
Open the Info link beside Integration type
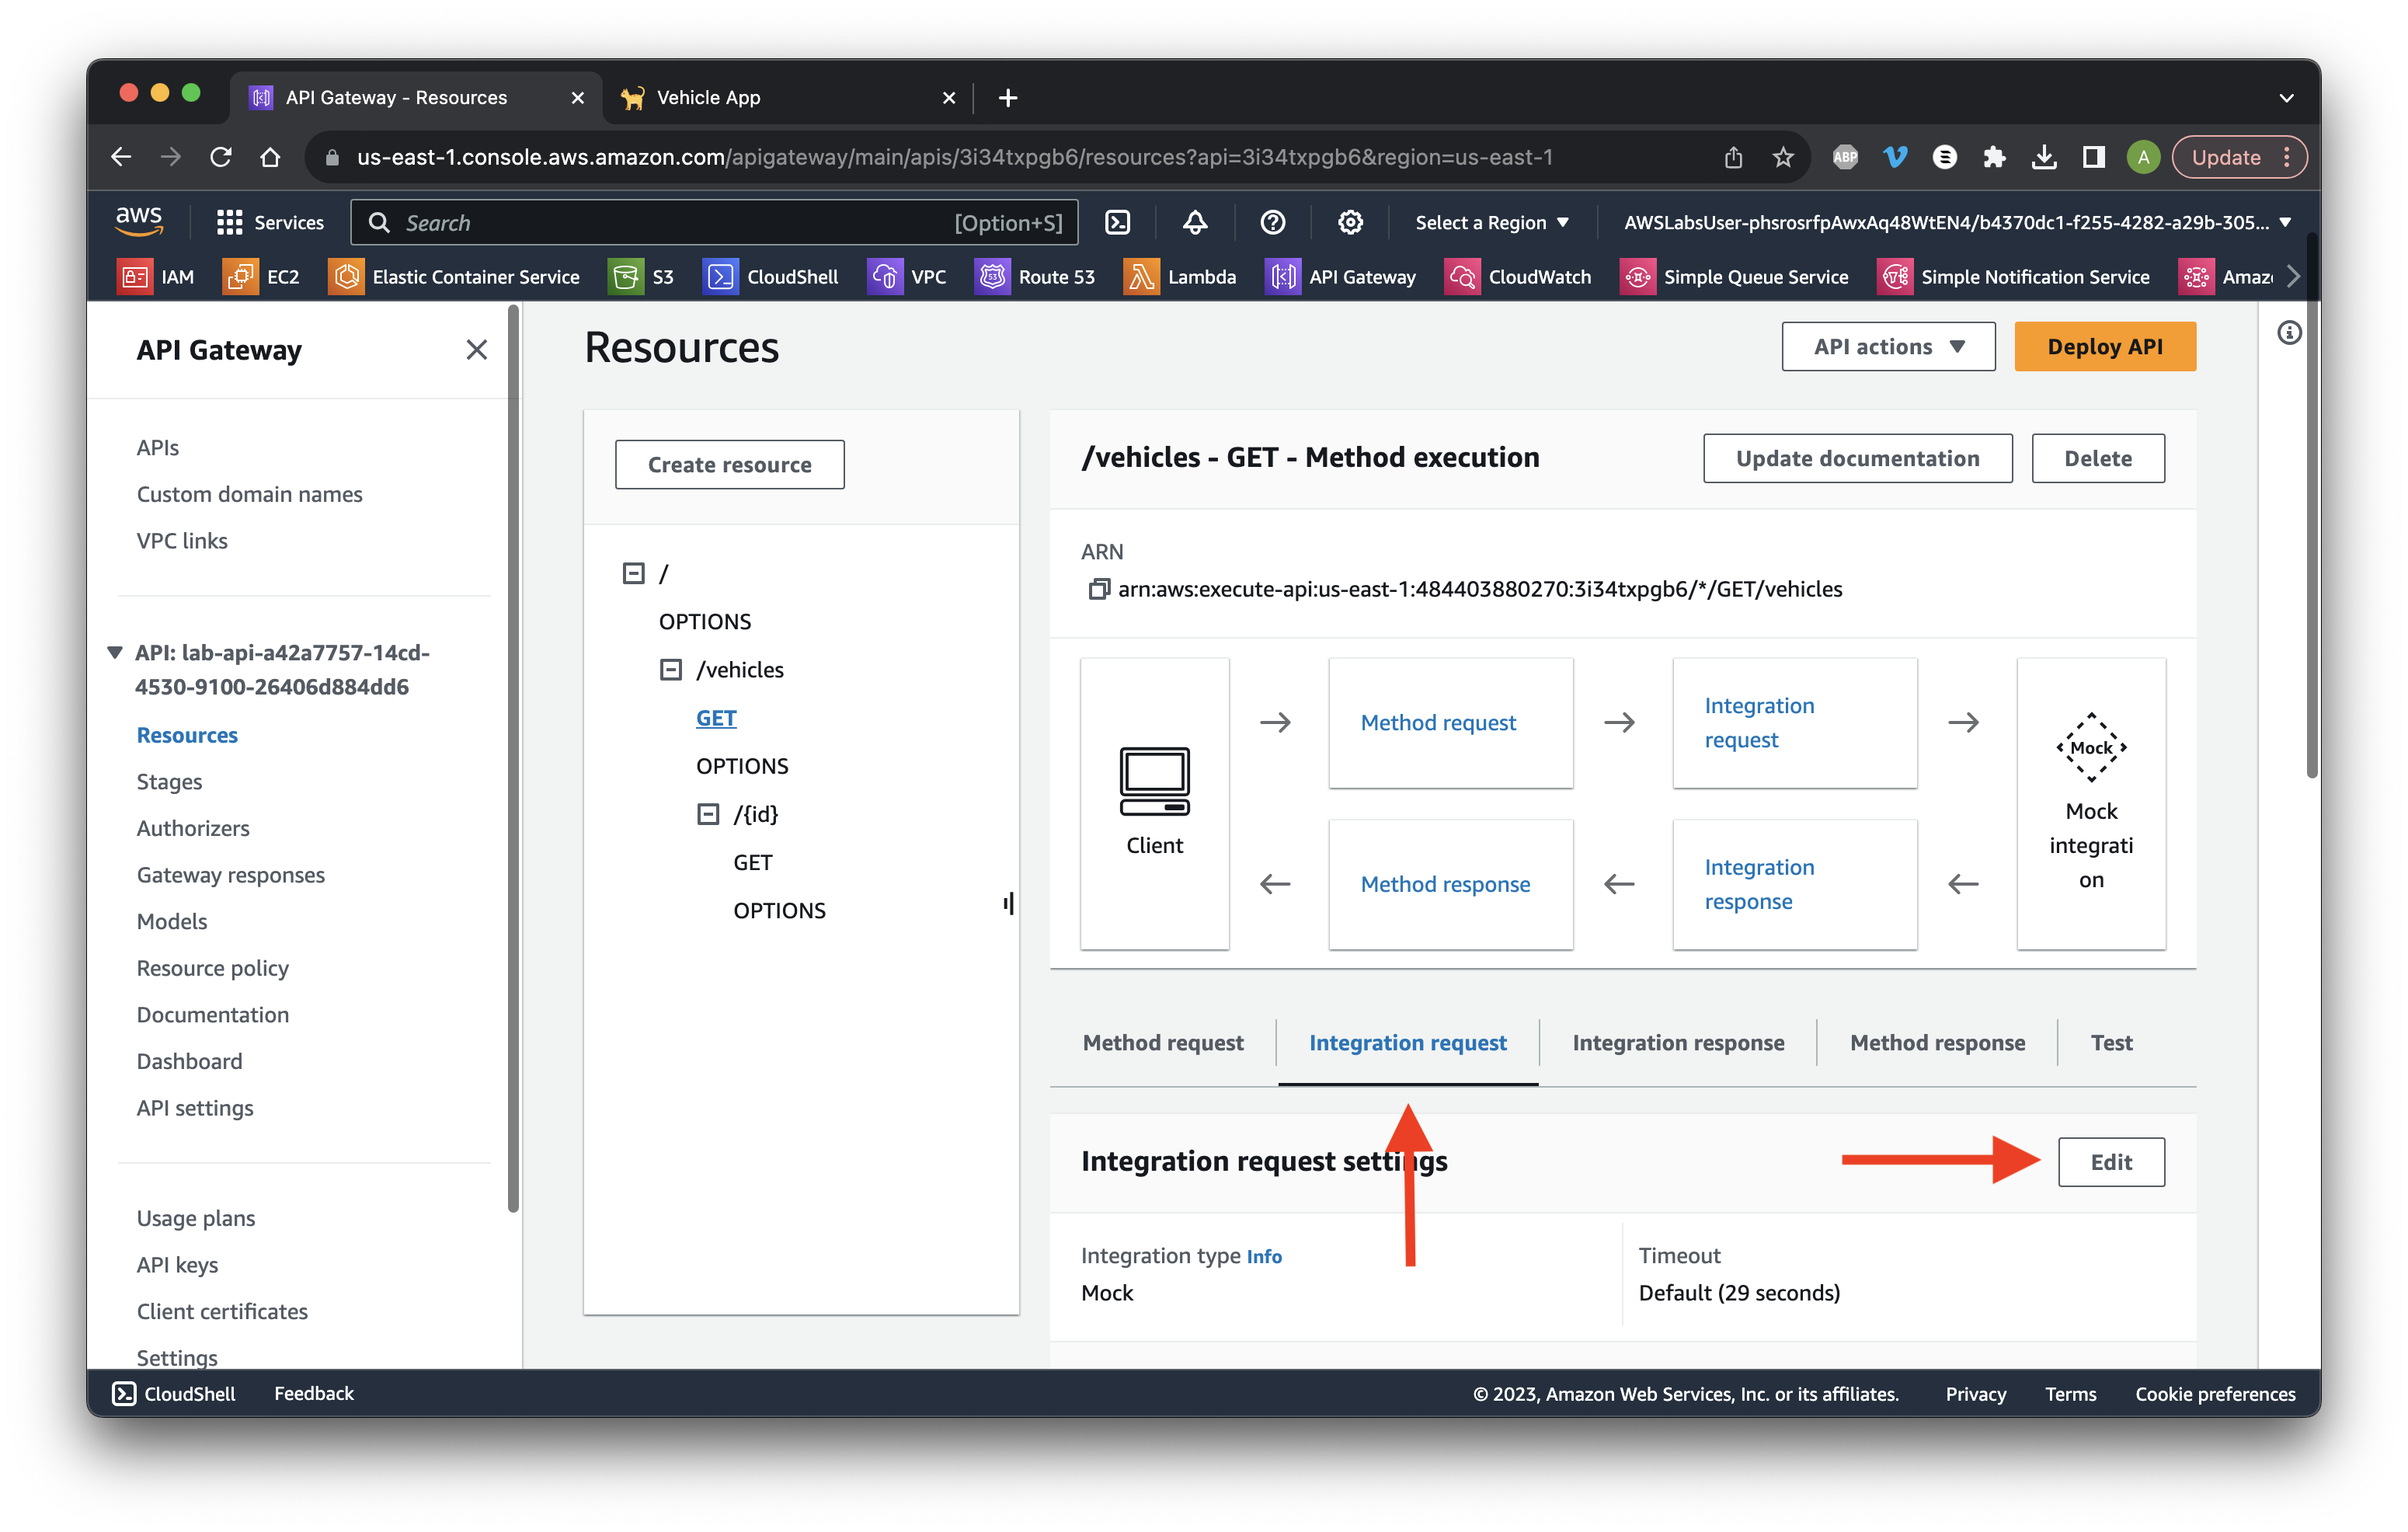pyautogui.click(x=1263, y=1256)
